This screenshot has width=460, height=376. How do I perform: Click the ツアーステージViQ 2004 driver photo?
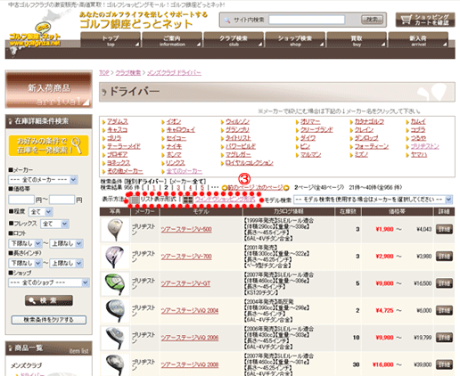pos(115,311)
